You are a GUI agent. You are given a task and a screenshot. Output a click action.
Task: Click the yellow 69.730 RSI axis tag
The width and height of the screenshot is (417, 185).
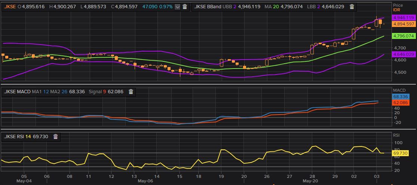(x=401, y=154)
